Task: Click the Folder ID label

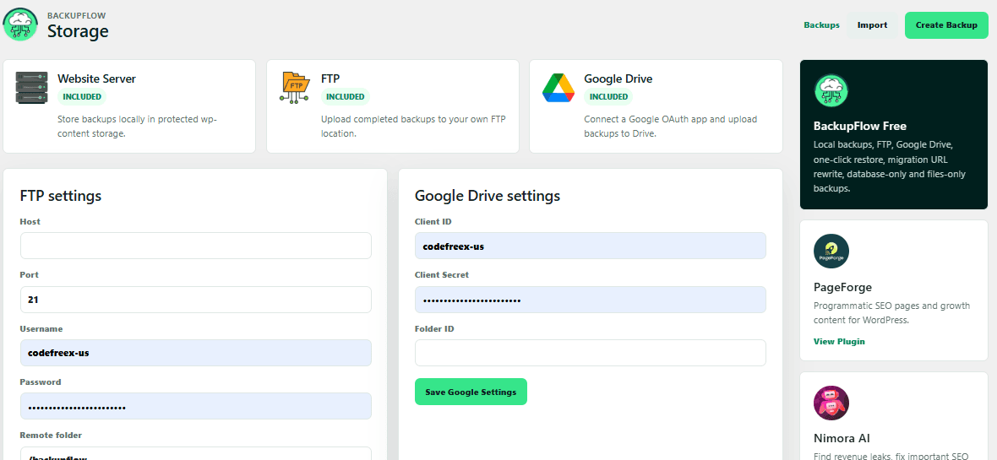Action: (x=434, y=329)
